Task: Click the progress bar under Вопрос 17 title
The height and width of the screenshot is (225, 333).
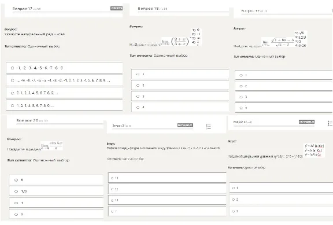Action: 68,12
